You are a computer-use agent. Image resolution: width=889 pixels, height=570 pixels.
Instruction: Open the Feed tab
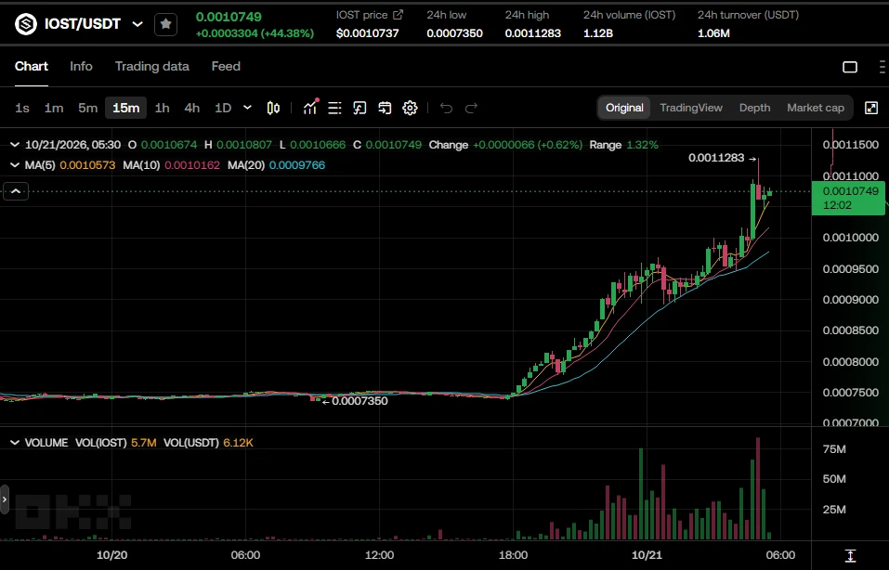click(x=226, y=66)
